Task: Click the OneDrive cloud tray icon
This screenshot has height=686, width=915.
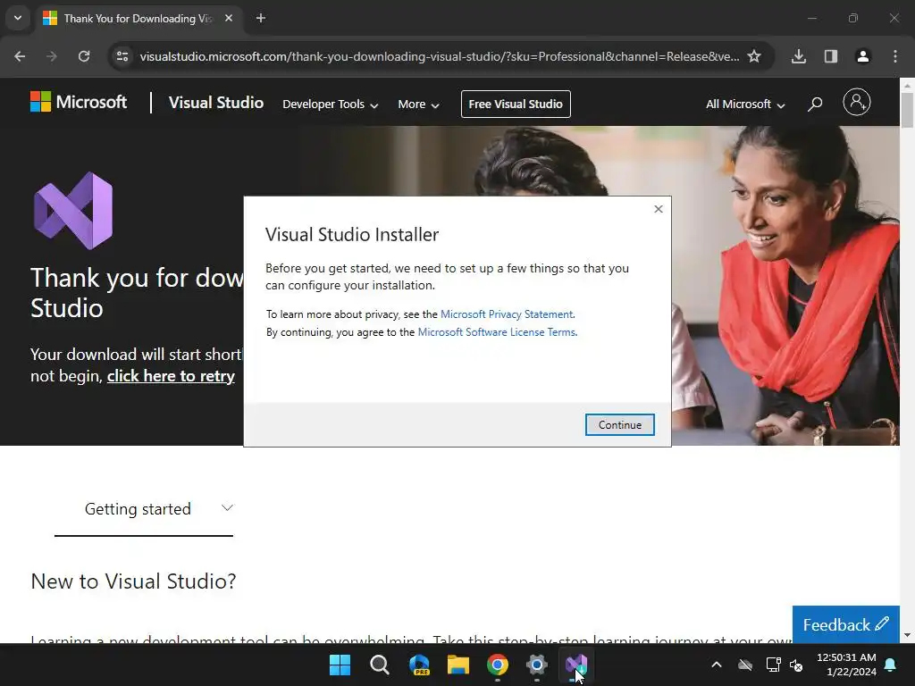Action: pyautogui.click(x=745, y=665)
